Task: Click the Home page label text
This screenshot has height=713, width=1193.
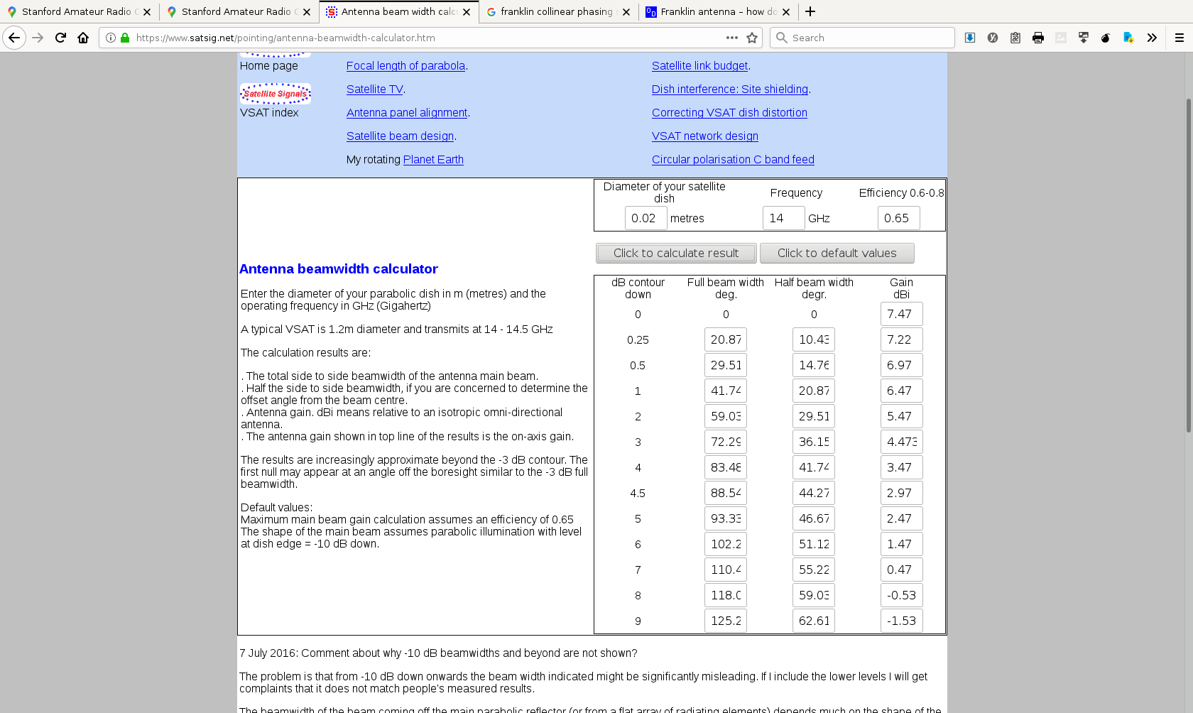Action: tap(268, 66)
